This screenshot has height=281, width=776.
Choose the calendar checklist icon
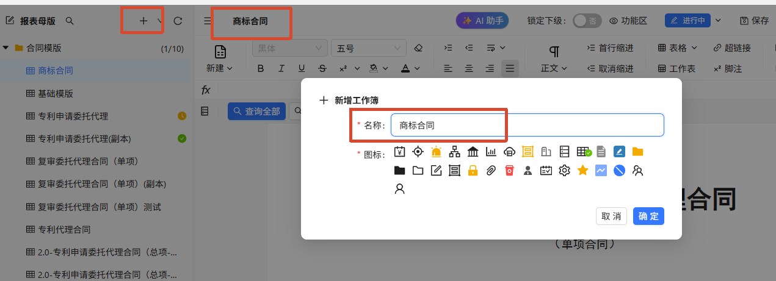546,171
